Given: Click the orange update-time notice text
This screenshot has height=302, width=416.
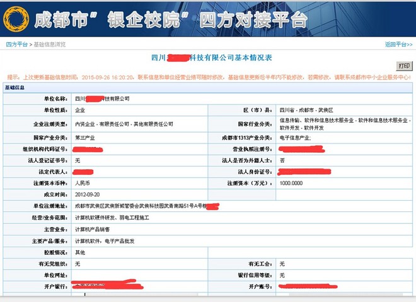Looking at the screenshot, I should [x=209, y=77].
